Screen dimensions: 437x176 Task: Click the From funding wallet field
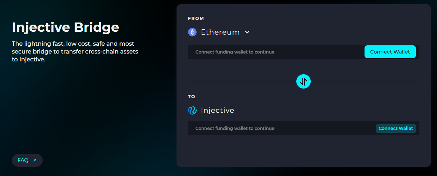(x=304, y=52)
